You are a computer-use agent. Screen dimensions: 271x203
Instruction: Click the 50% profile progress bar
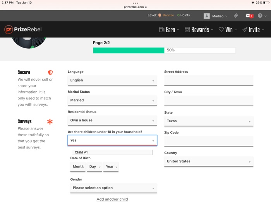click(x=164, y=50)
